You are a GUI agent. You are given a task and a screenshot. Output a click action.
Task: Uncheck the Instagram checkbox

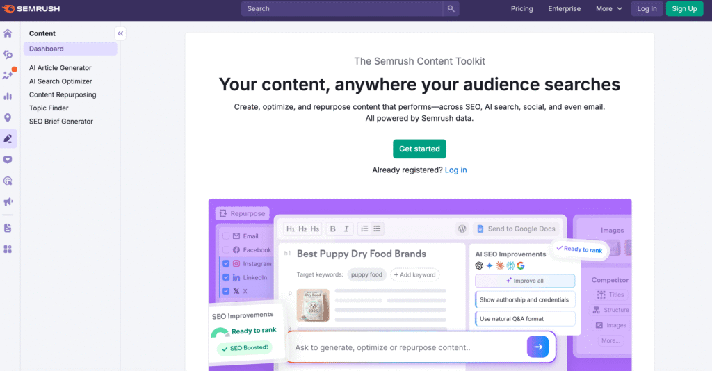(x=226, y=263)
